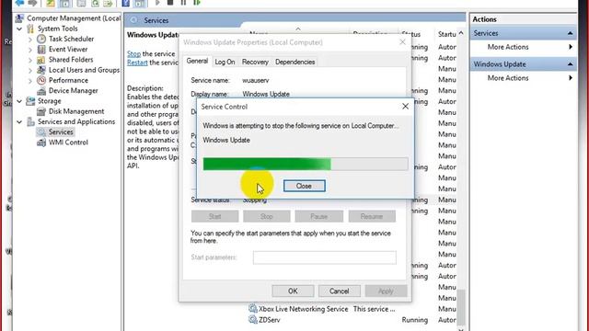Click the toolbar Help question-mark icon
Screen dimensions: 589x331
126,3
